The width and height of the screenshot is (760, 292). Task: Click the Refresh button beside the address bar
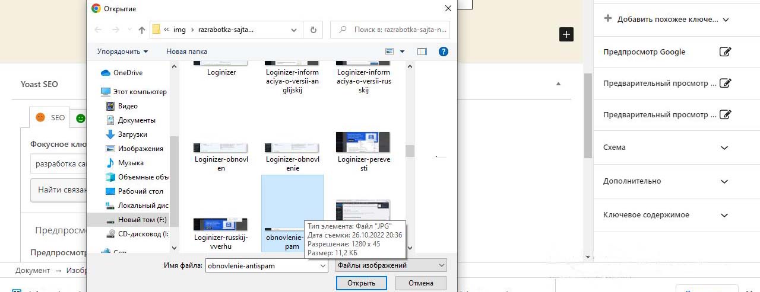point(313,29)
